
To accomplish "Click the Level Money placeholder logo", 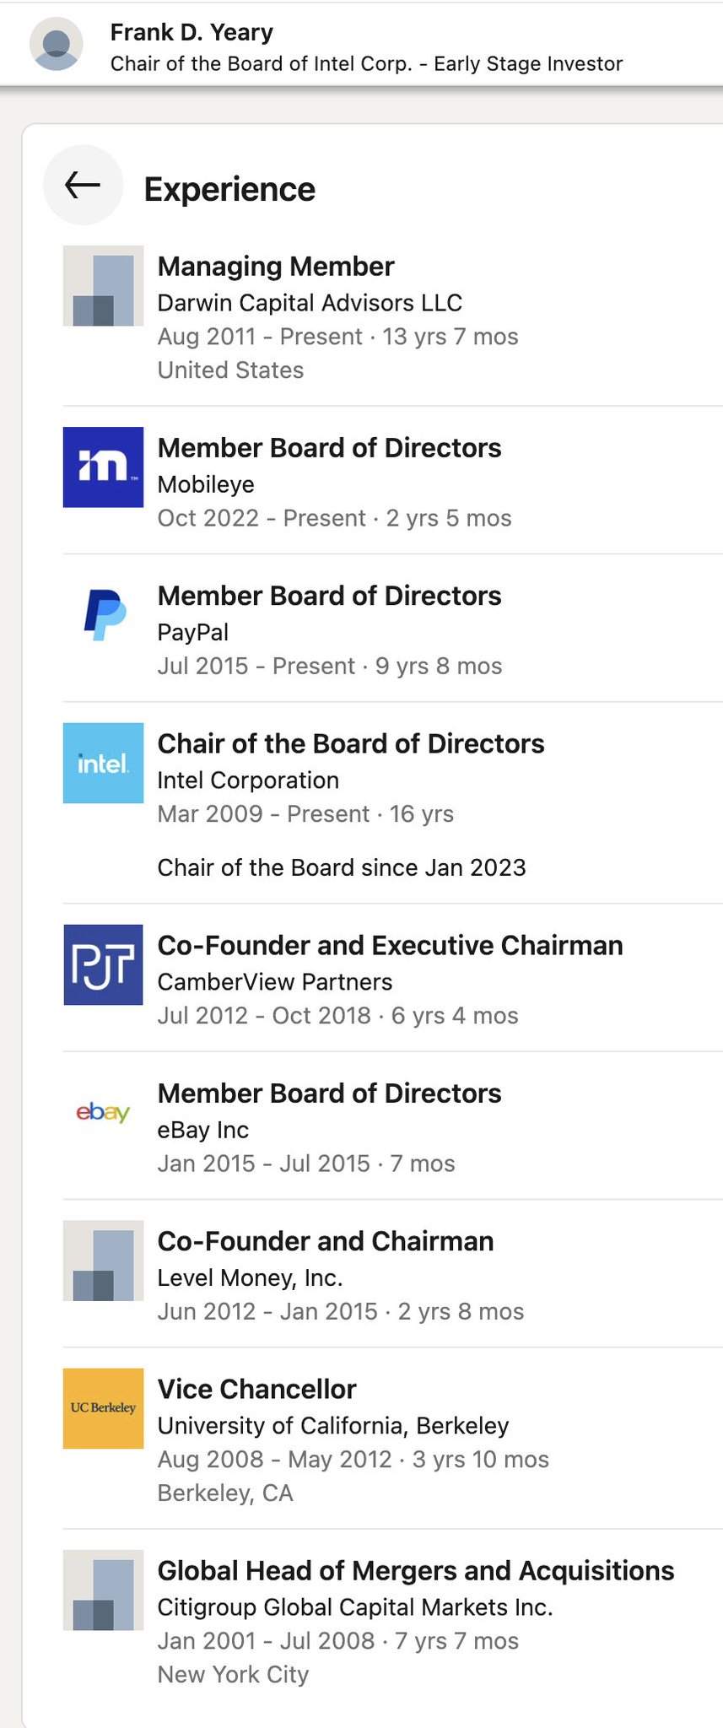I will (103, 1260).
